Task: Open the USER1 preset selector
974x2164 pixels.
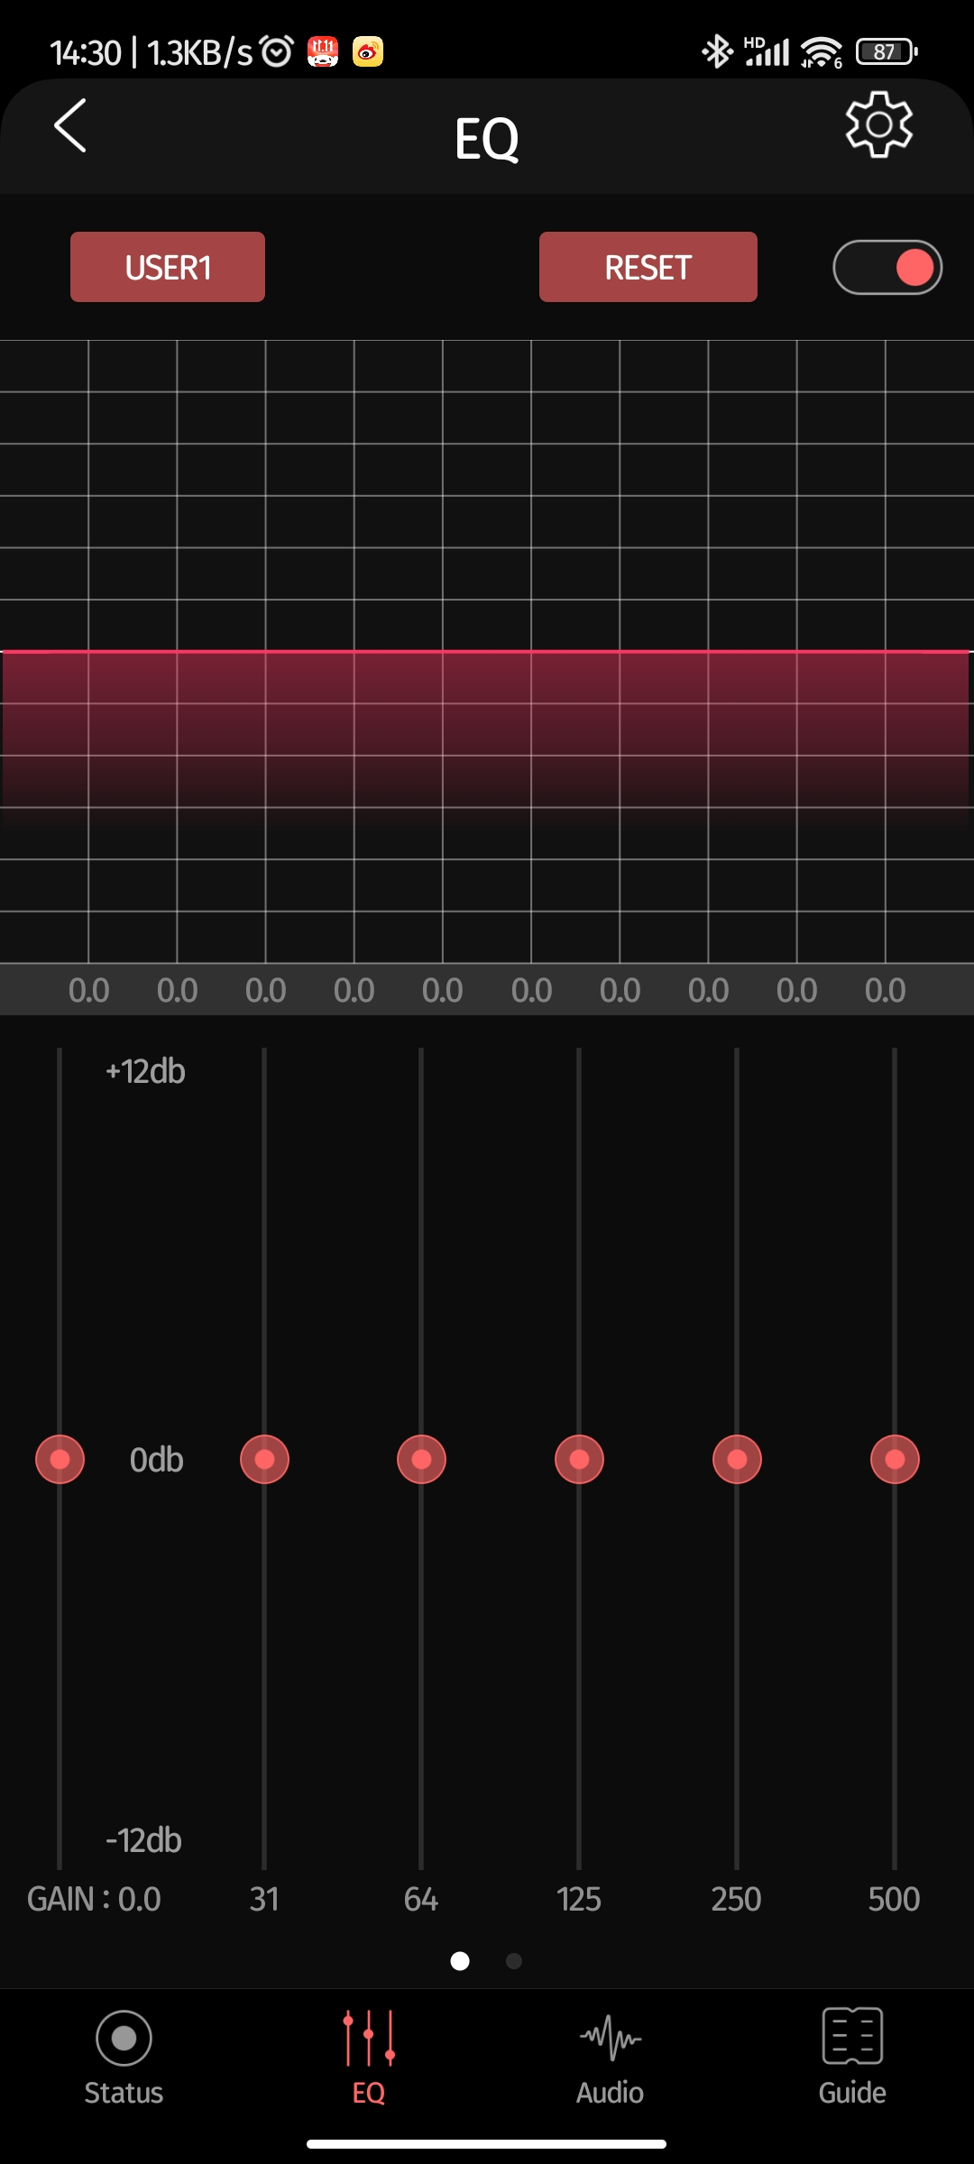Action: [x=168, y=267]
